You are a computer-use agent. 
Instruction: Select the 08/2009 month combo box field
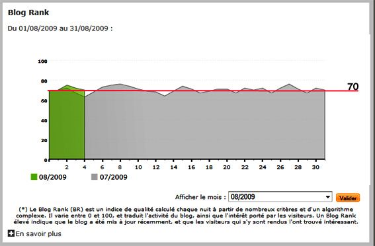[x=280, y=197]
